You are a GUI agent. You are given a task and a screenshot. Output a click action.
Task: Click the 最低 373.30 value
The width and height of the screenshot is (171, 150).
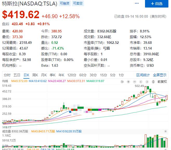click(x=17, y=37)
